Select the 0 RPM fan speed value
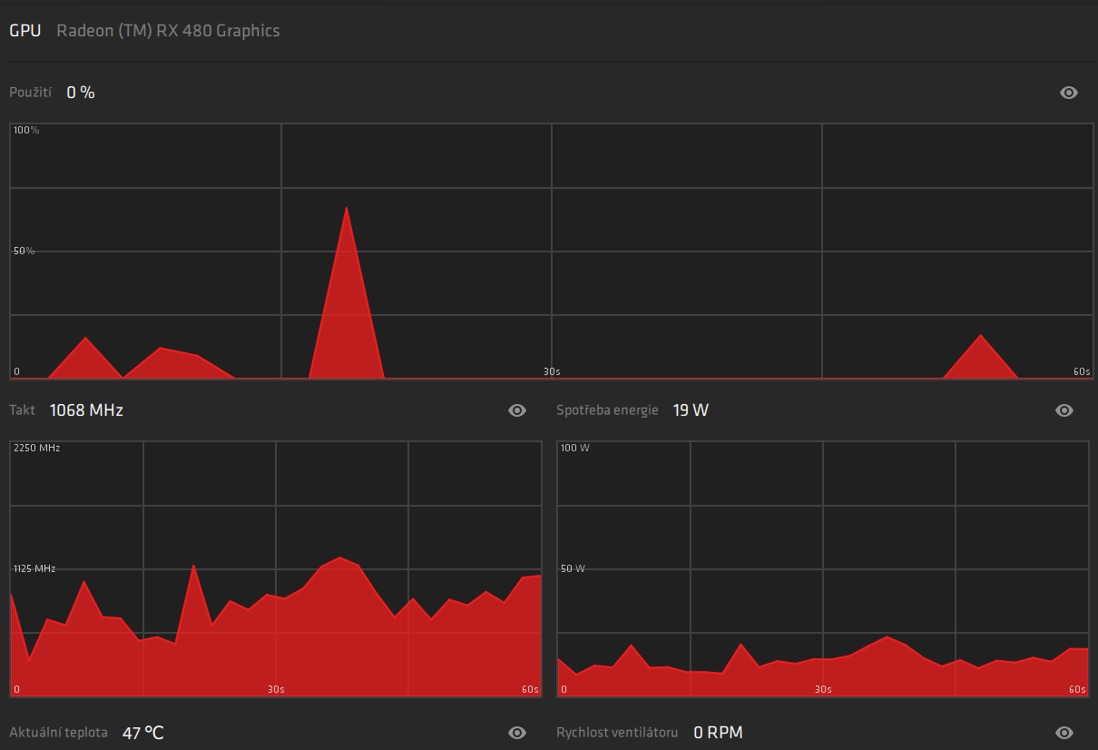1098x750 pixels. coord(718,733)
